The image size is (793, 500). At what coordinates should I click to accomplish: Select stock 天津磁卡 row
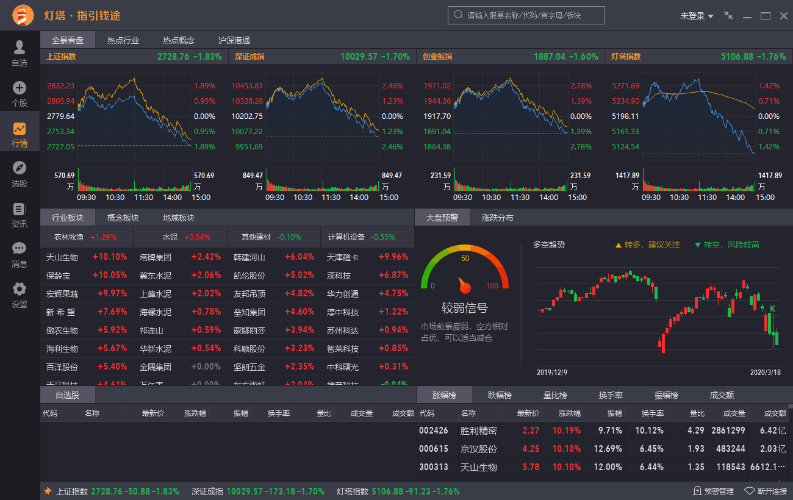pos(367,257)
